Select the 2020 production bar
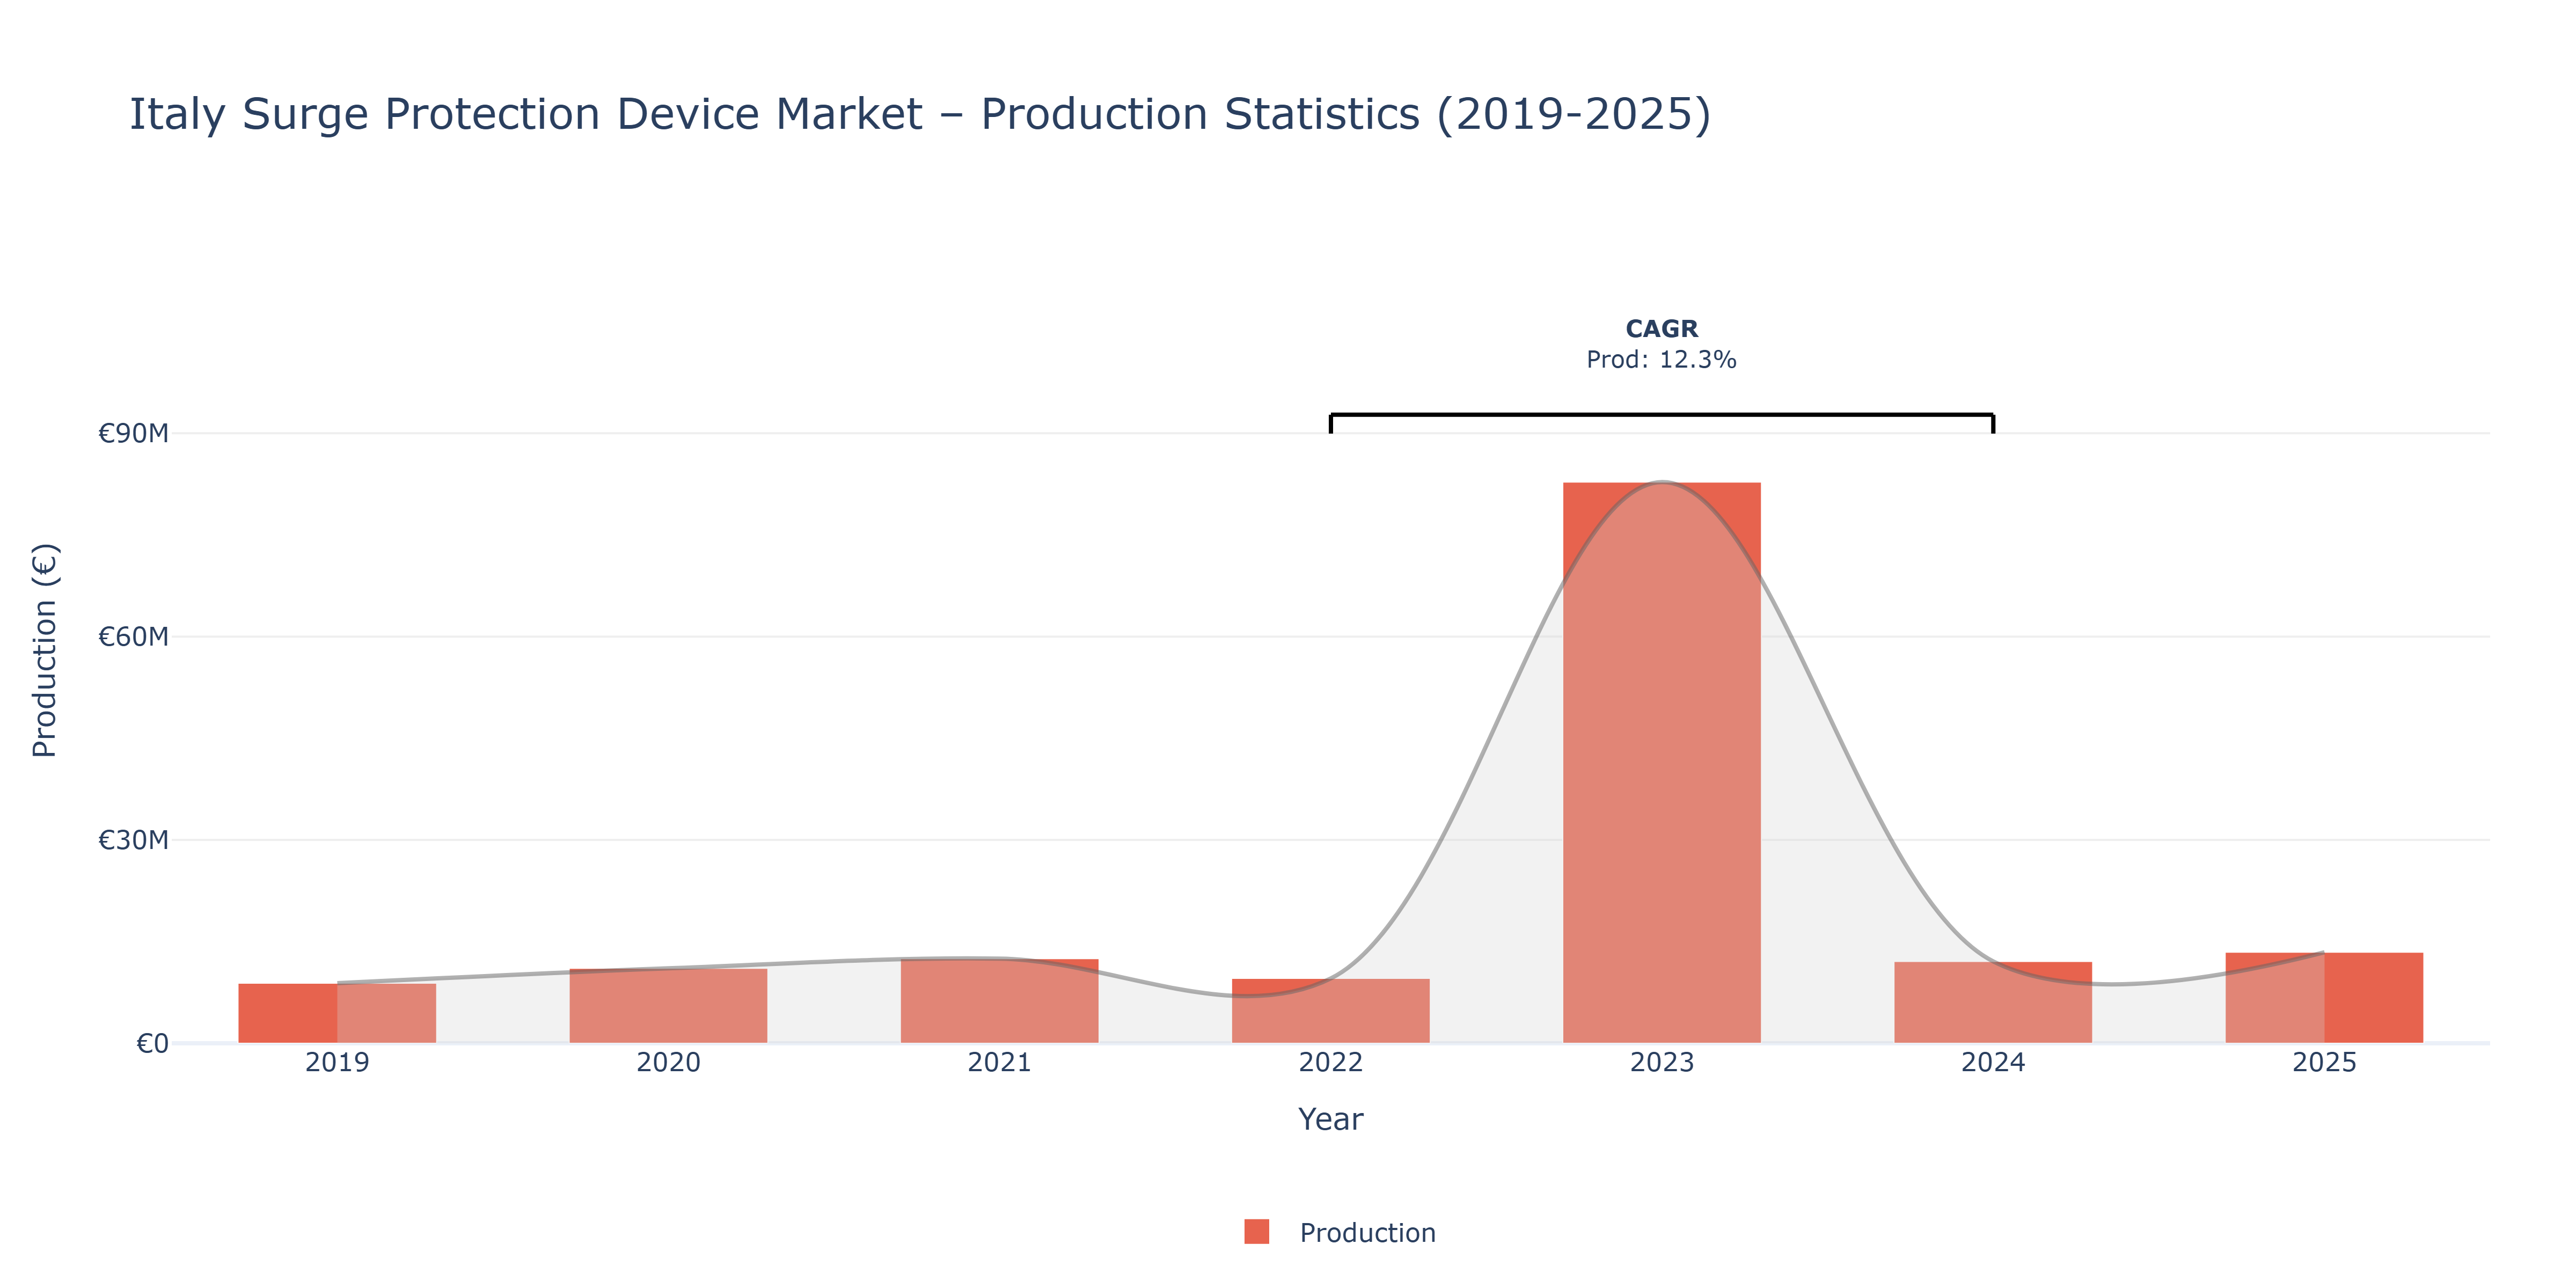The image size is (2576, 1288). pyautogui.click(x=668, y=1006)
